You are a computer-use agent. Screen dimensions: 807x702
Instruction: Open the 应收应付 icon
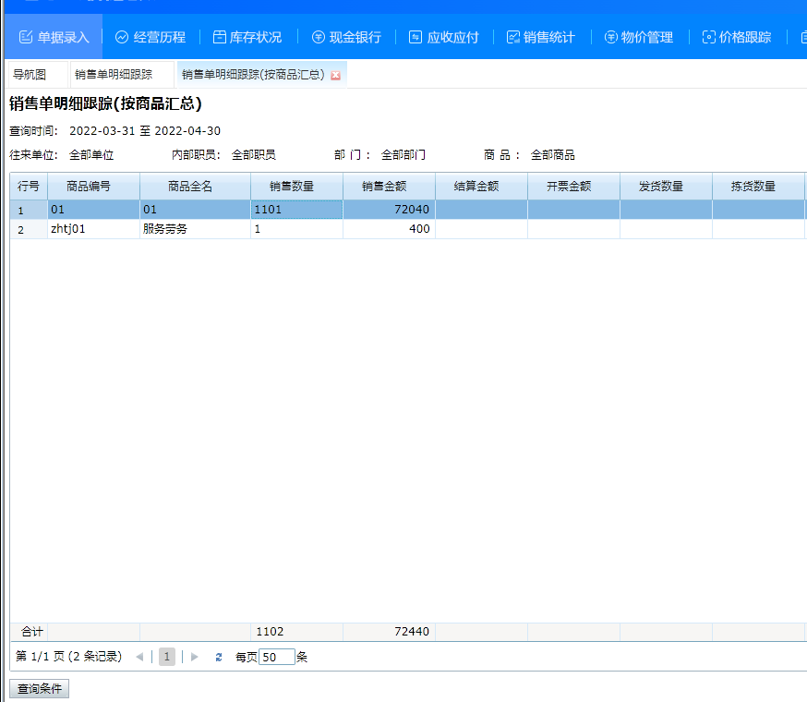click(443, 38)
